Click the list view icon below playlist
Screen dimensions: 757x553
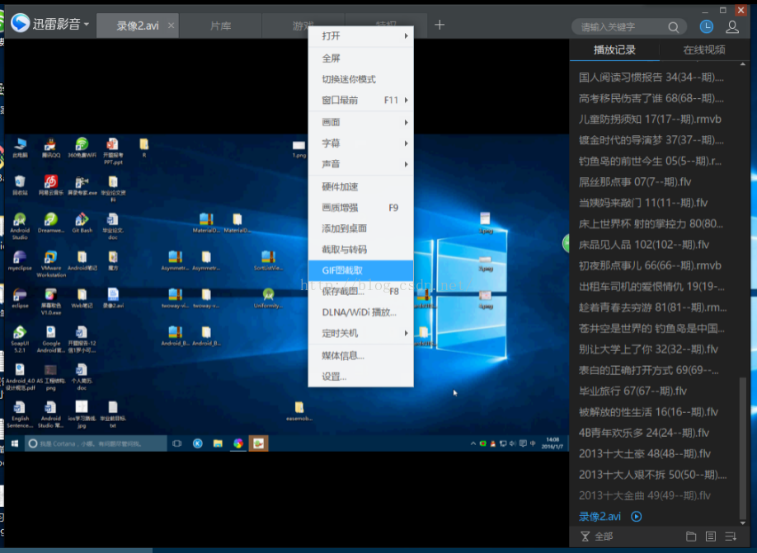pos(711,537)
